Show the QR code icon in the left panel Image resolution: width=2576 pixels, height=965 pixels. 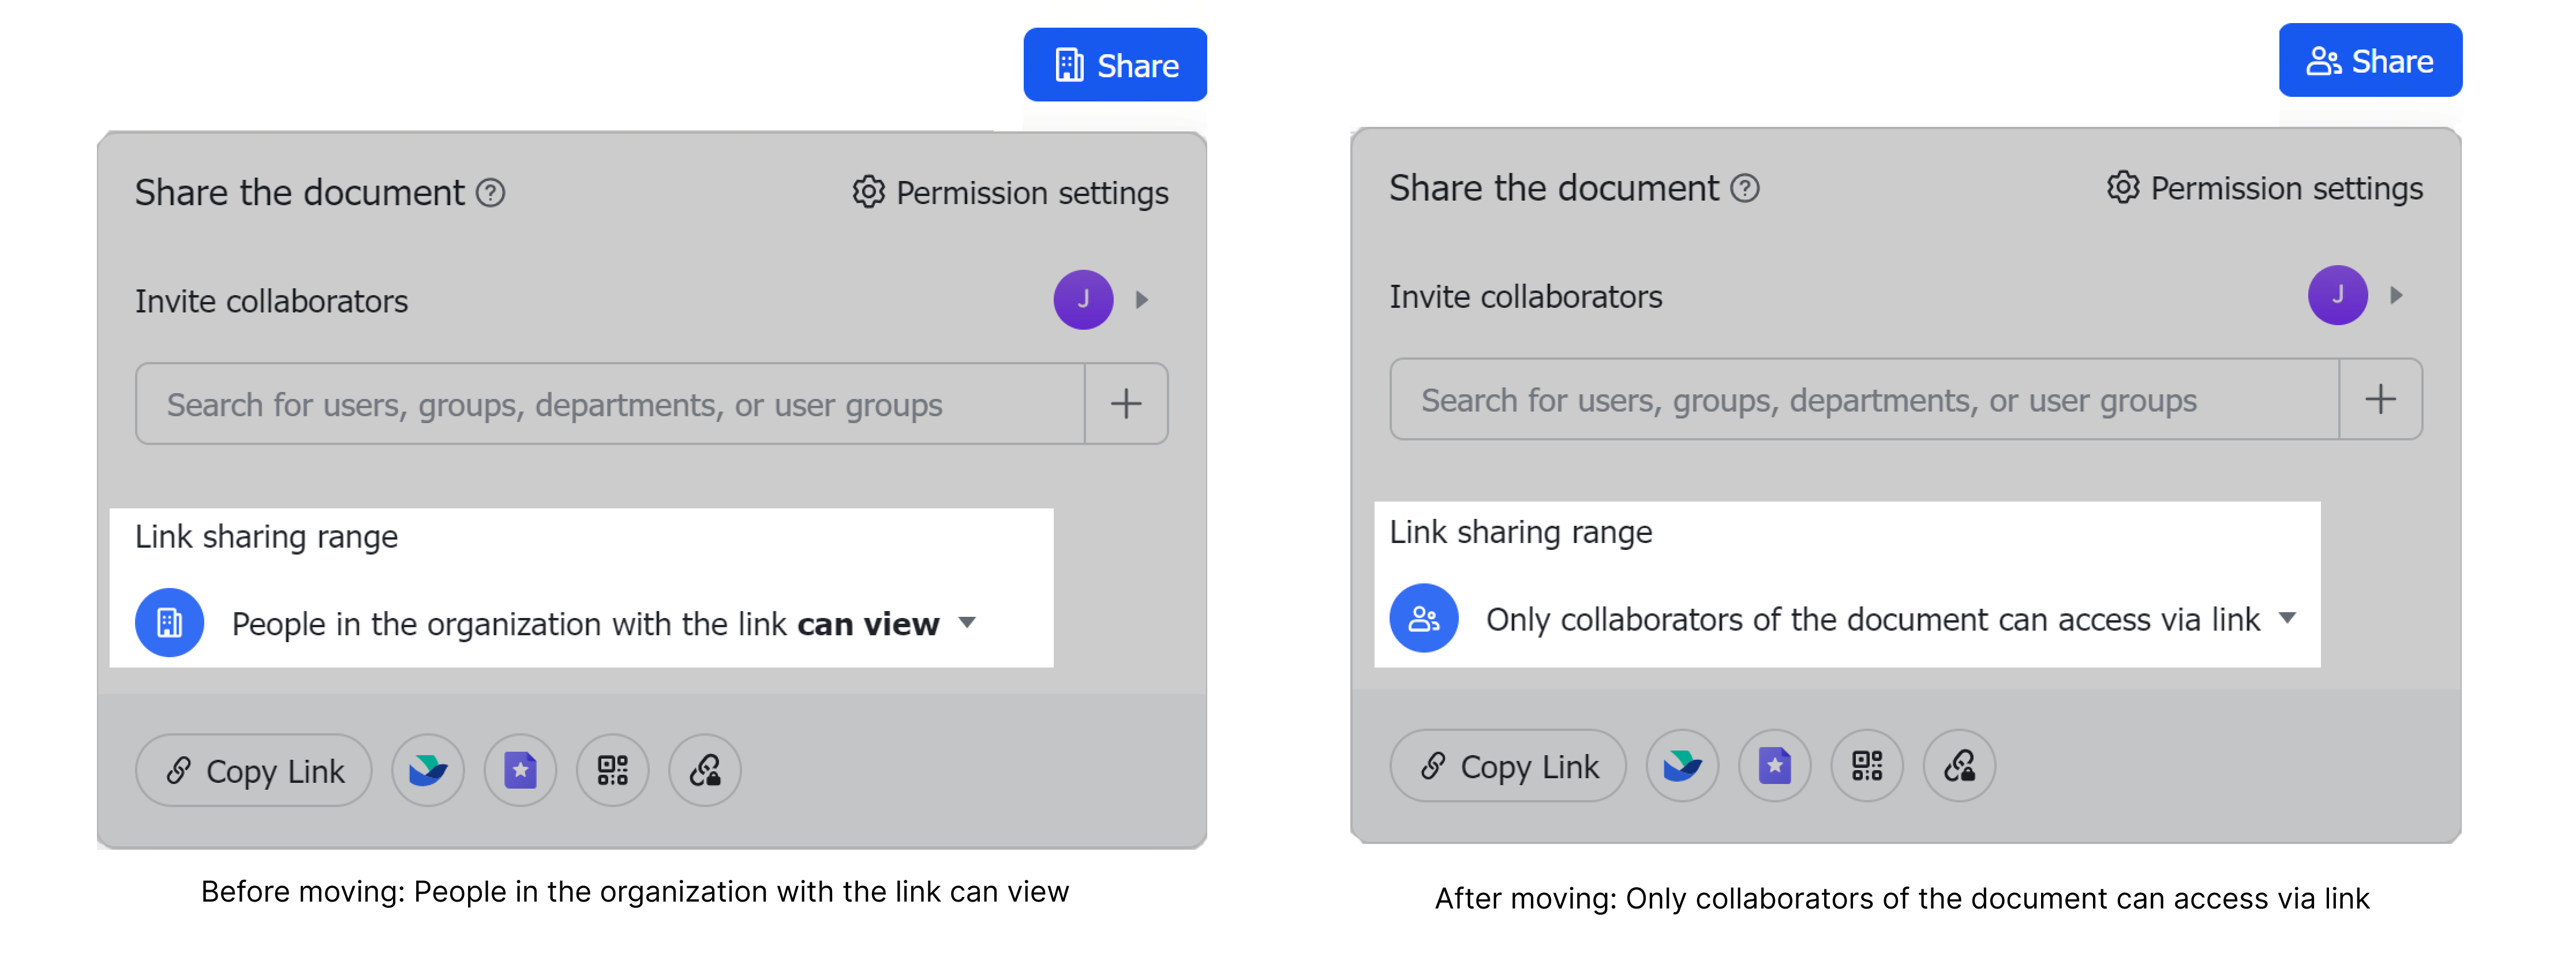(x=612, y=770)
